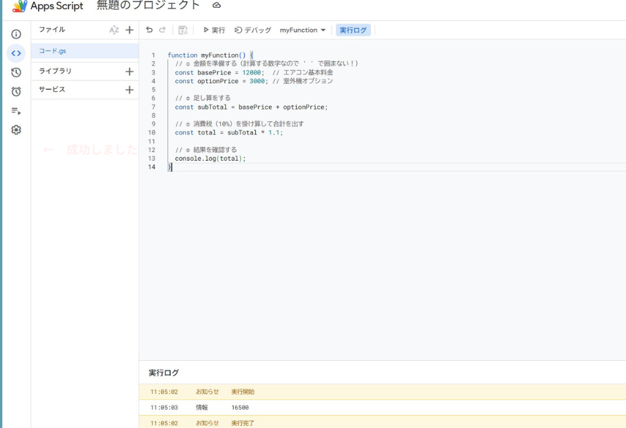The image size is (626, 428).
Task: Redo the last edit
Action: click(161, 30)
